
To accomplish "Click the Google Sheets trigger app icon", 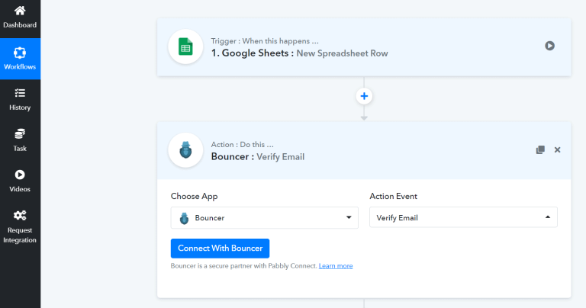I will click(x=185, y=47).
